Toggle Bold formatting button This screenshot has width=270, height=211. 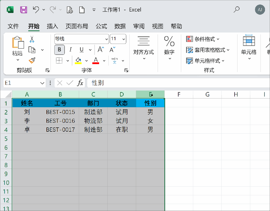(59, 50)
